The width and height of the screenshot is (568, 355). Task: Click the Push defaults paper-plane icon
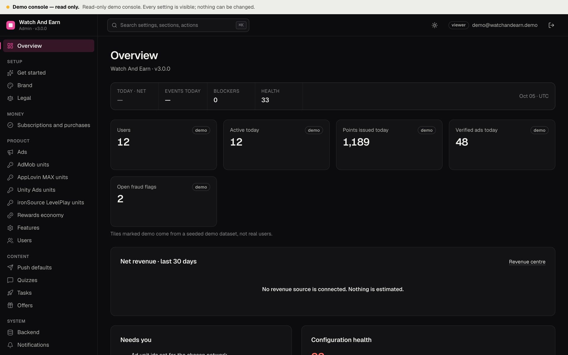(10, 267)
